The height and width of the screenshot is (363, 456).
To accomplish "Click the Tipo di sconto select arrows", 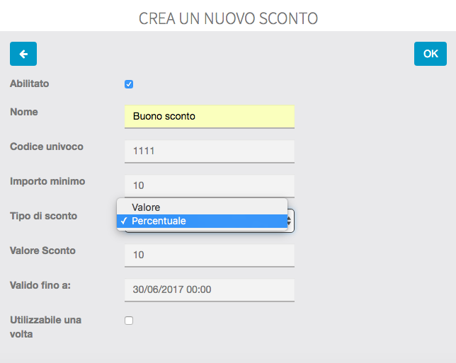I will click(x=290, y=221).
